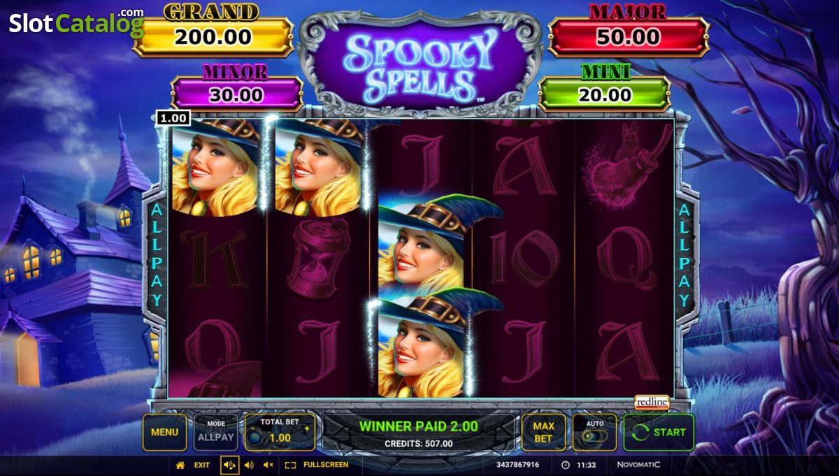Viewport: 839px width, 476px height.
Task: Increase total bet with plus
Action: pos(306,428)
